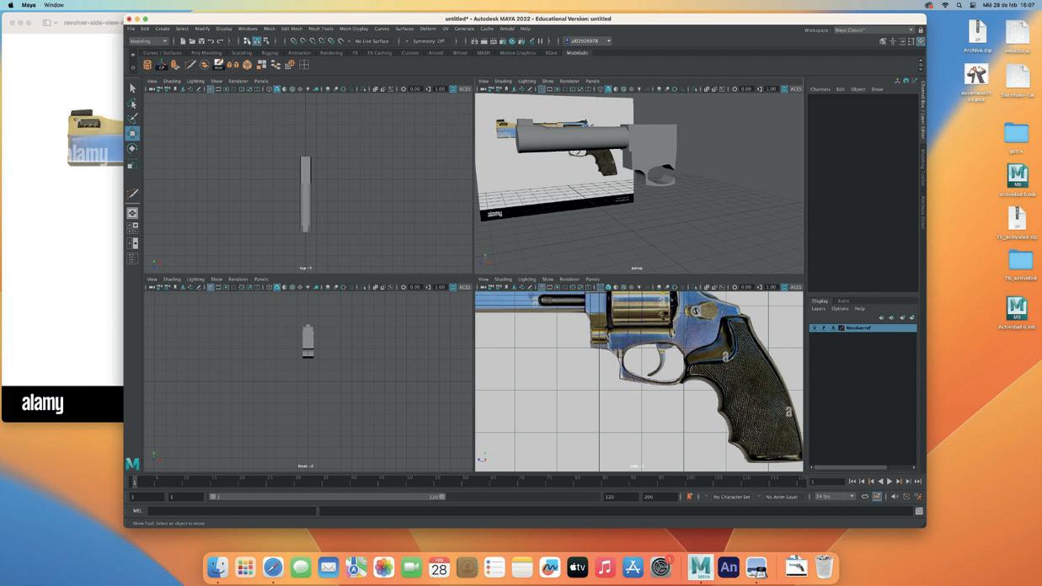The width and height of the screenshot is (1042, 586).
Task: Toggle visibility V of Revolverref layer
Action: 814,328
